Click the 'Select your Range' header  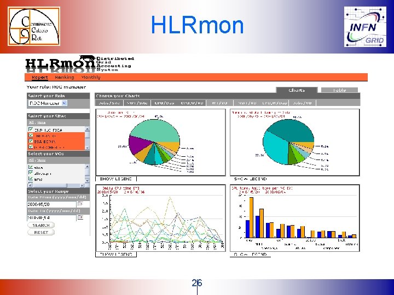pyautogui.click(x=59, y=191)
